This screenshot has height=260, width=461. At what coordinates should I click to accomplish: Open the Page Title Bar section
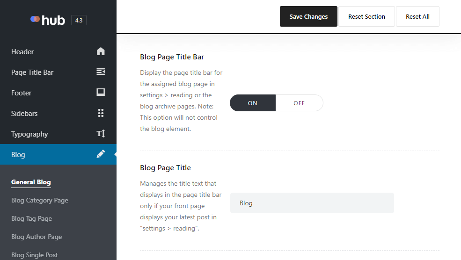[x=58, y=72]
